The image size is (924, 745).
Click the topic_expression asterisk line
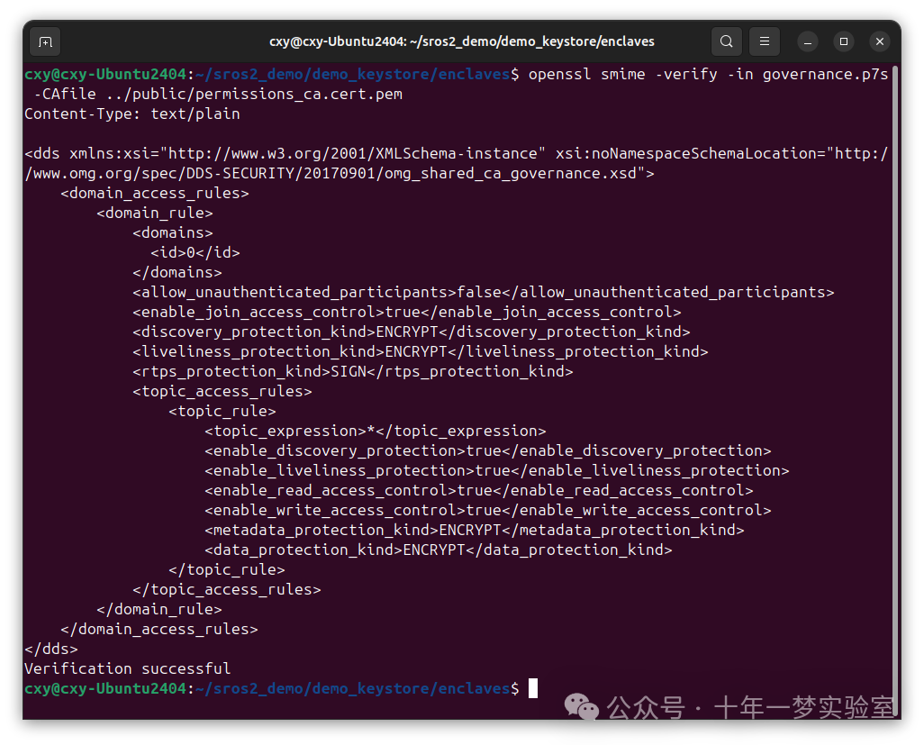click(376, 432)
